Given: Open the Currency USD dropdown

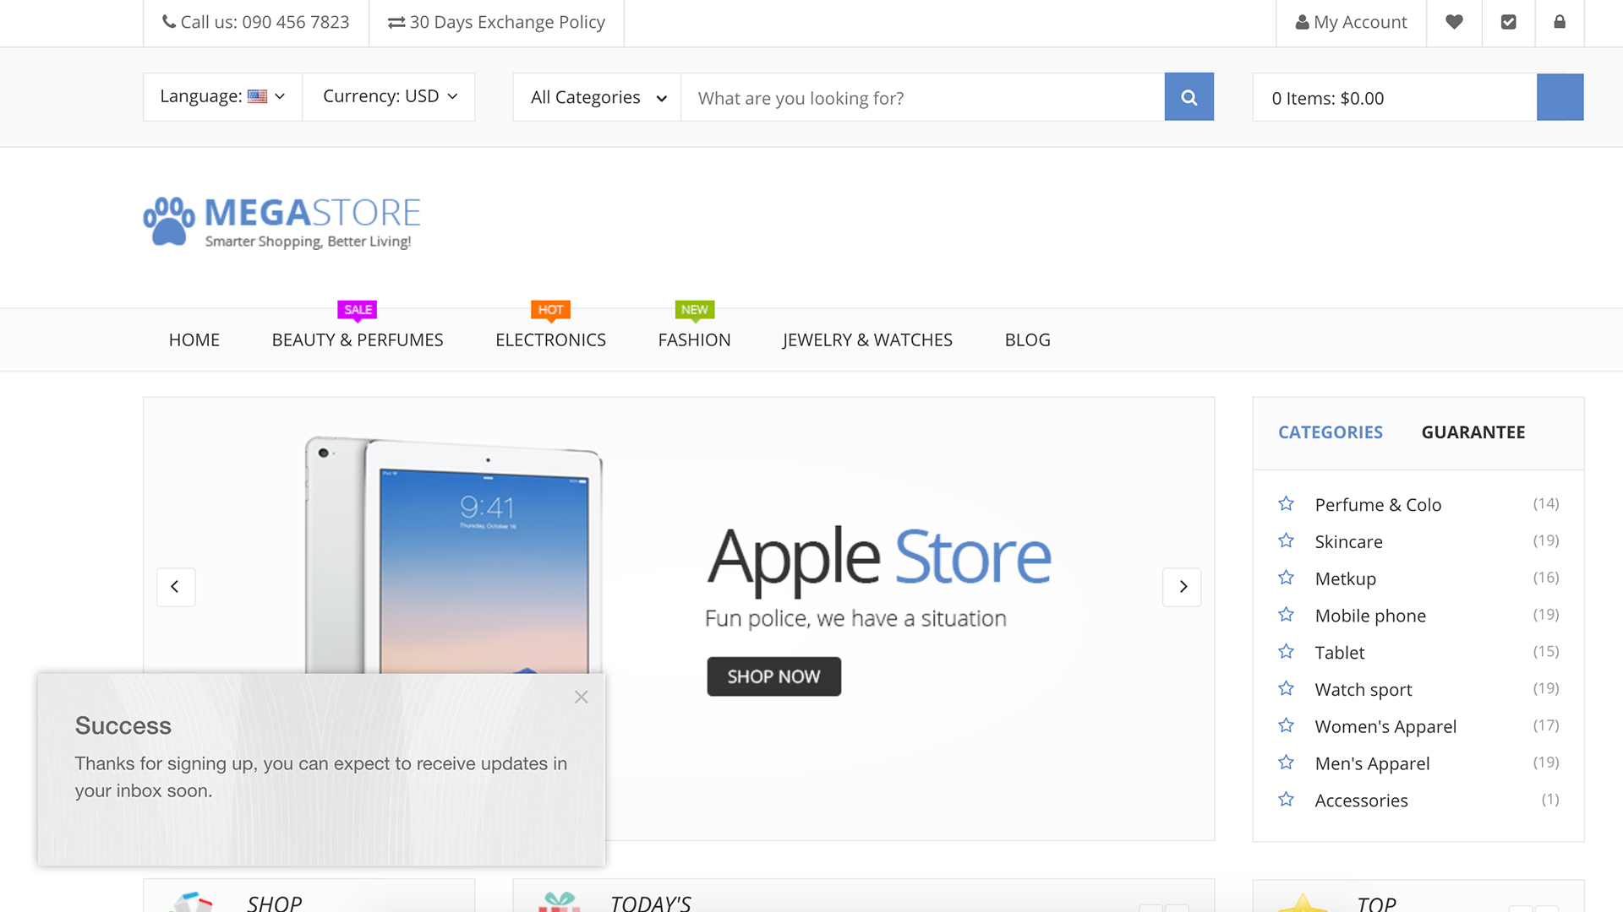Looking at the screenshot, I should point(389,97).
